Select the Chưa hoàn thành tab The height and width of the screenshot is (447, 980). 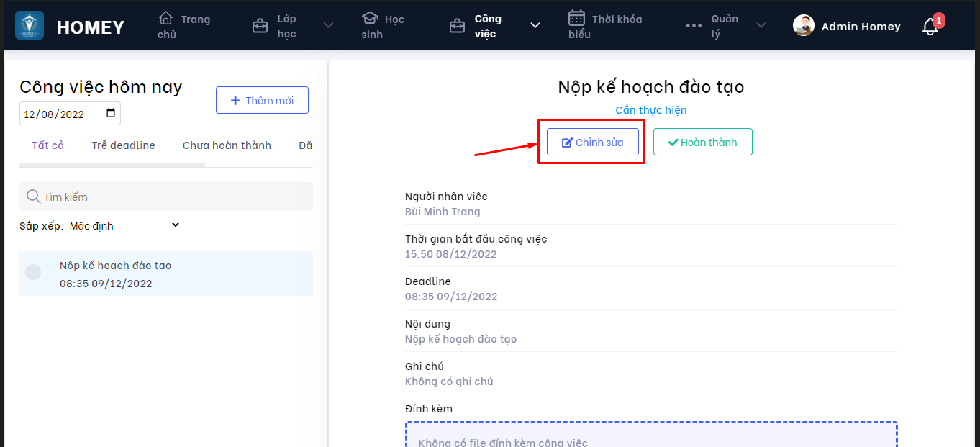(227, 145)
